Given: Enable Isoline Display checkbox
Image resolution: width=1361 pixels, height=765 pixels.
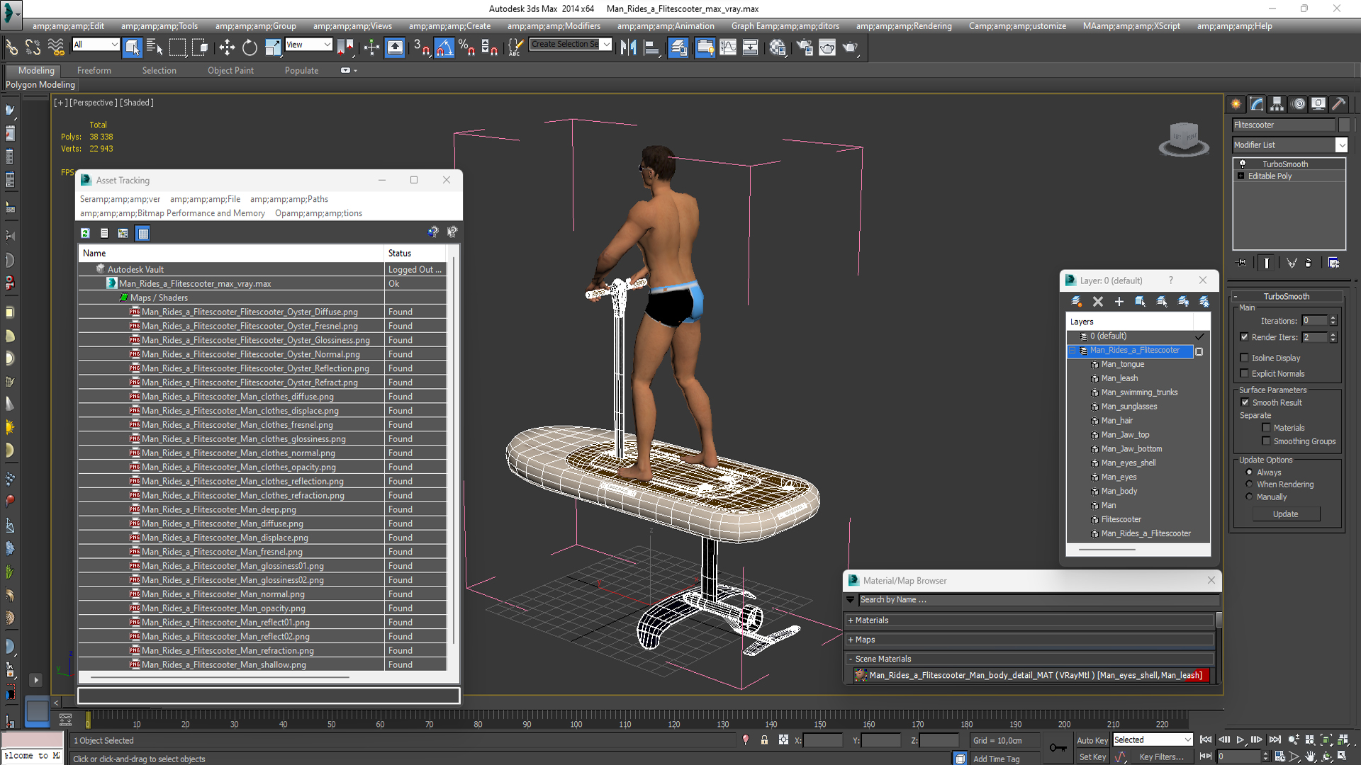Looking at the screenshot, I should (1245, 358).
